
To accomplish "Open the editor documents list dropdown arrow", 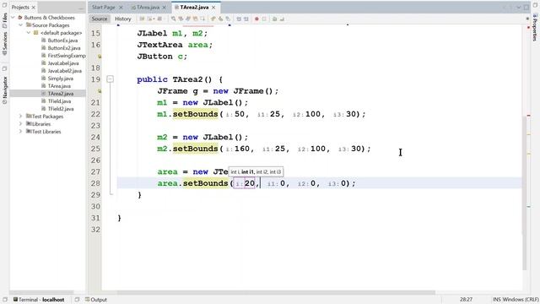I will coord(519,8).
